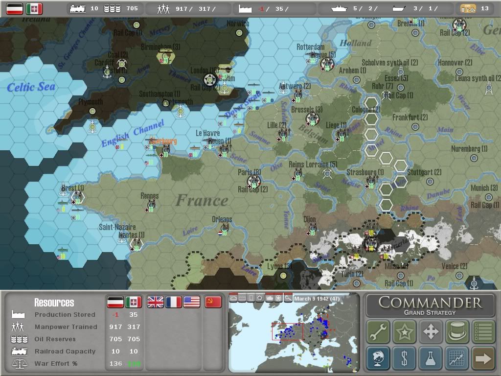Click the 'Manpower Trained' resource row label
Image resolution: width=501 pixels, height=376 pixels.
pyautogui.click(x=66, y=327)
